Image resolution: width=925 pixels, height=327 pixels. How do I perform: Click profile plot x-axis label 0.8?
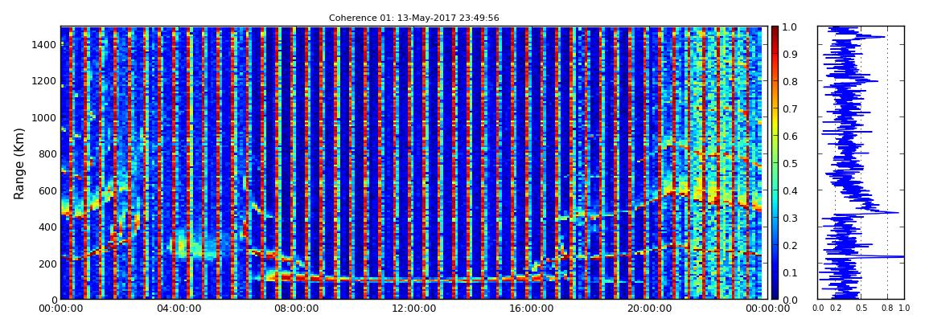pos(887,309)
